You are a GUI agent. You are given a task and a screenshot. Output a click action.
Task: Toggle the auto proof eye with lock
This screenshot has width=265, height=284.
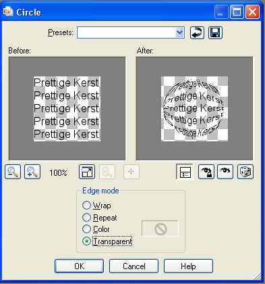click(x=206, y=172)
